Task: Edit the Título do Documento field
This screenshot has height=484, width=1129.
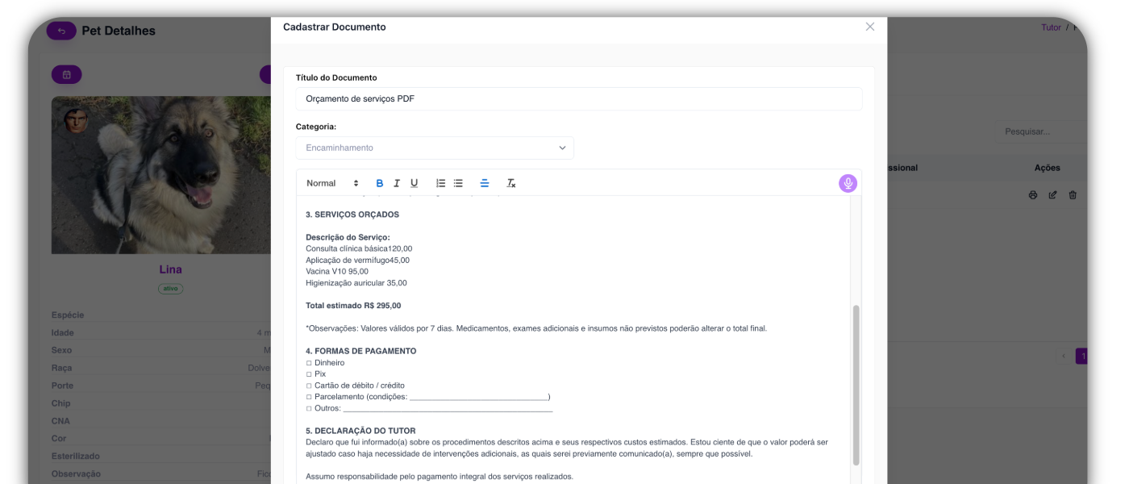Action: point(578,98)
